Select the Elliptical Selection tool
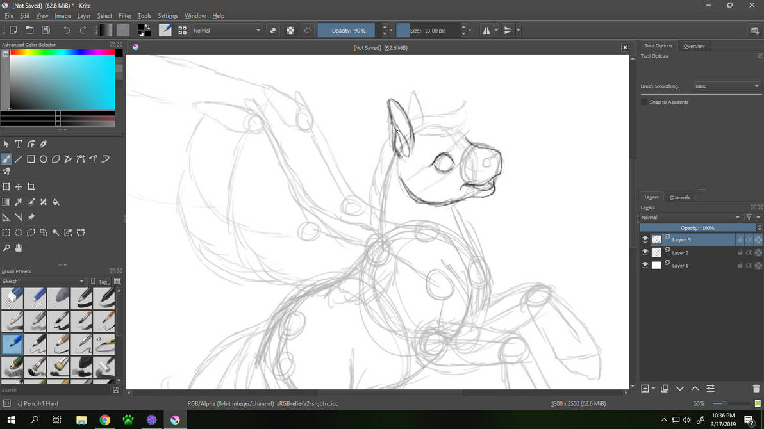 [x=19, y=233]
